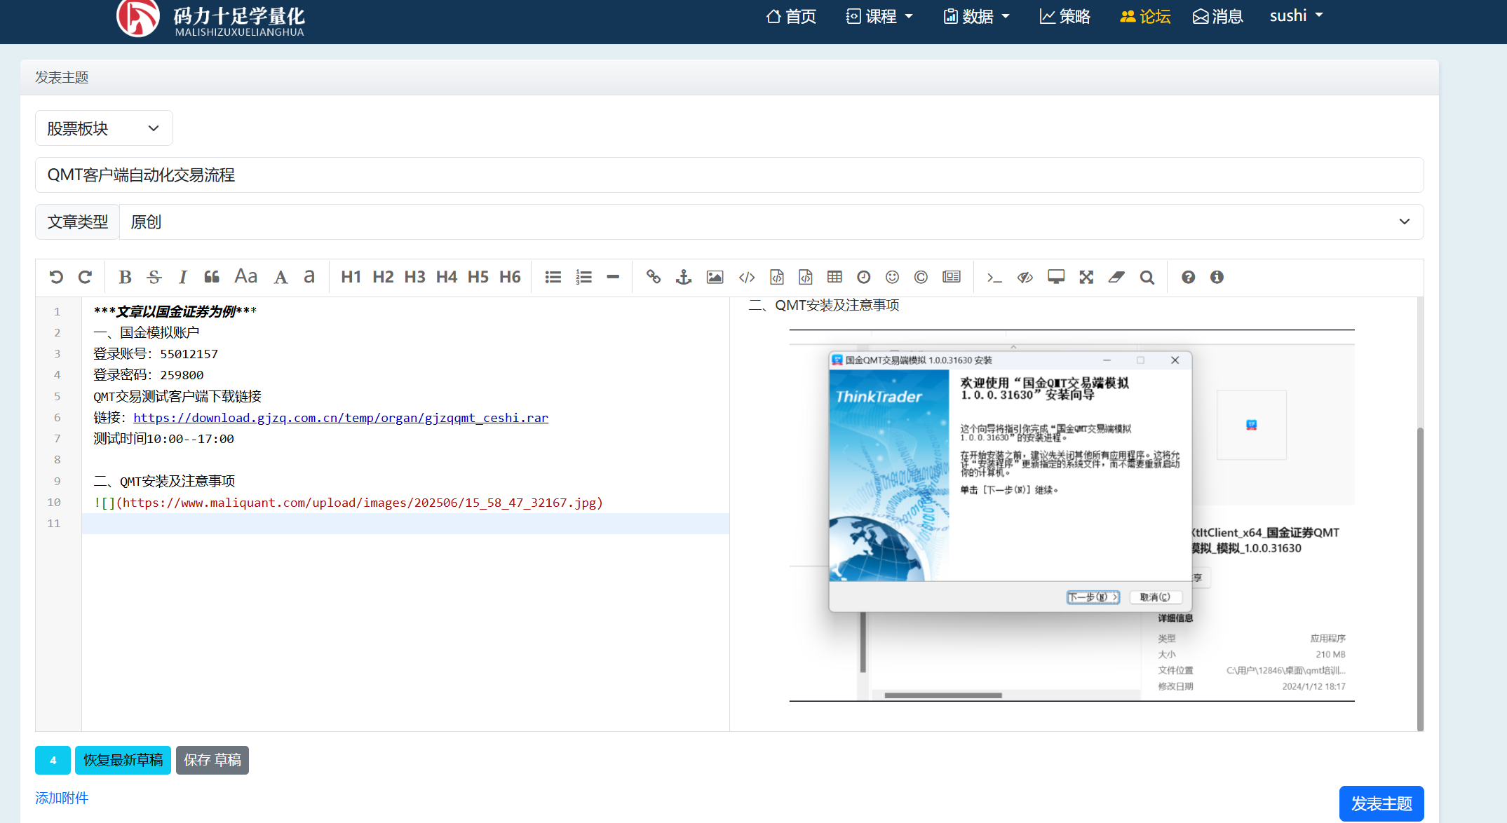The width and height of the screenshot is (1507, 823).
Task: Click the blue 4 draft count button
Action: pyautogui.click(x=53, y=760)
